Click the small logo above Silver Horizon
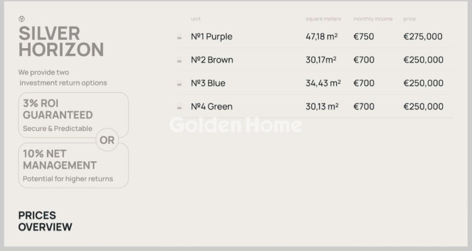 point(21,19)
